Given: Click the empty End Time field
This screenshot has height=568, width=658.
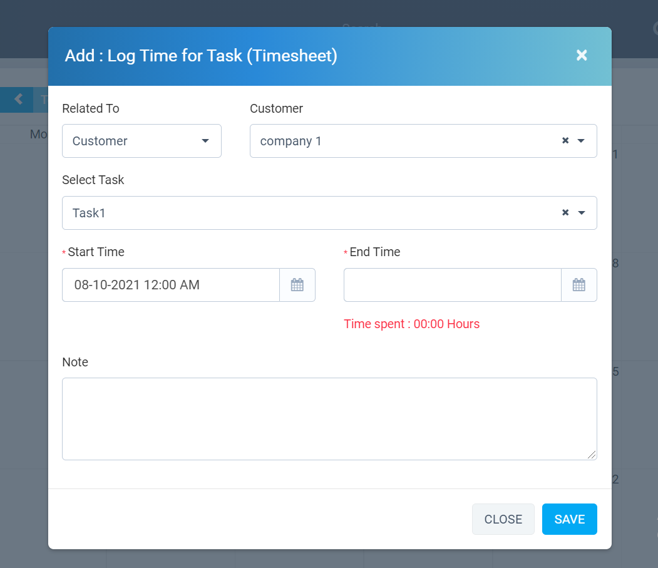Looking at the screenshot, I should coord(451,284).
